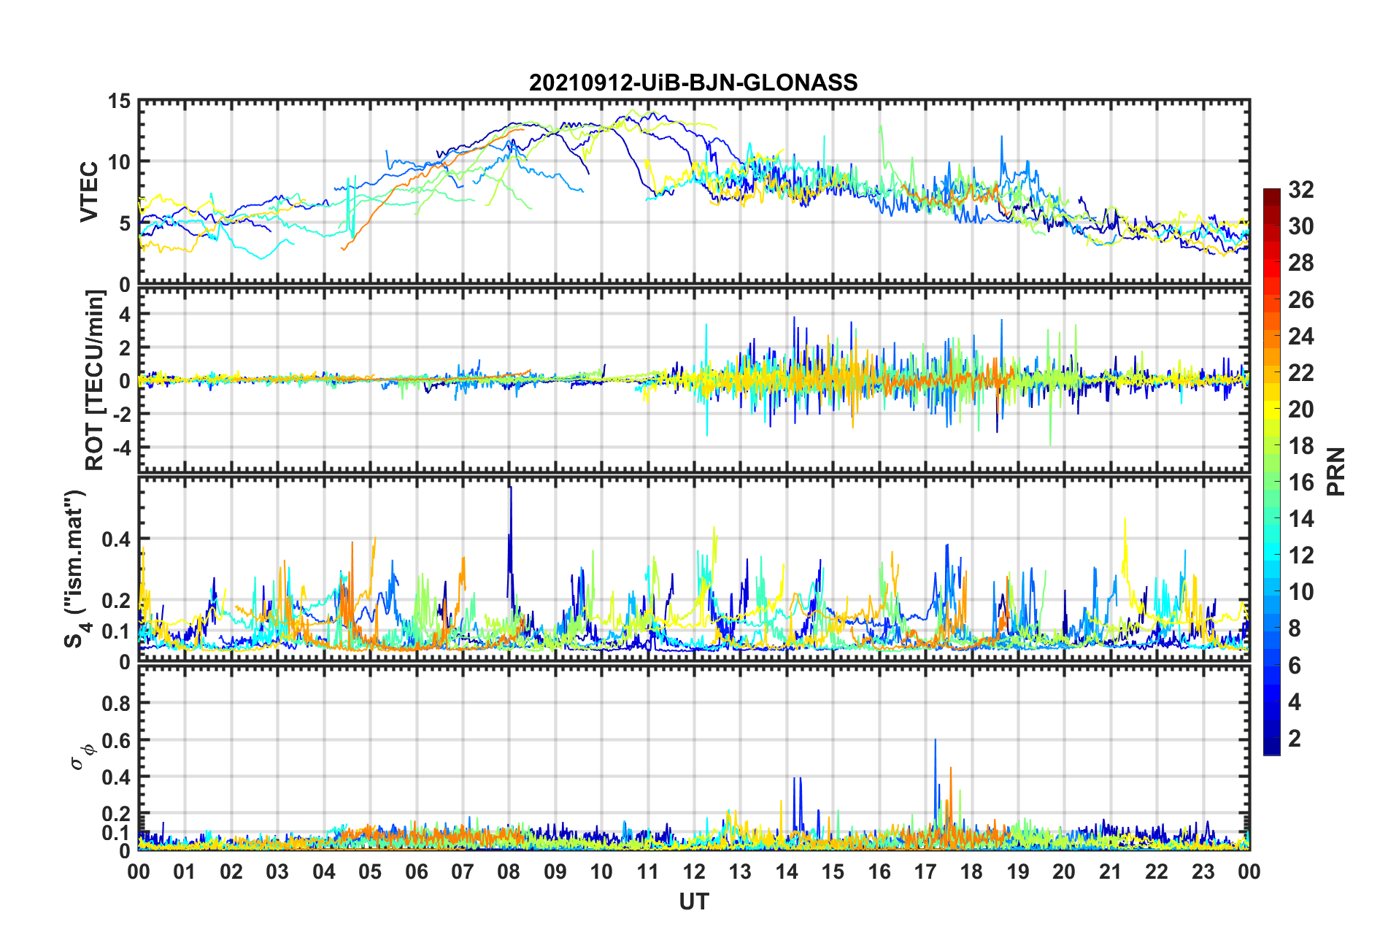
Task: Click x-axis tick label 14
Action: click(x=787, y=872)
